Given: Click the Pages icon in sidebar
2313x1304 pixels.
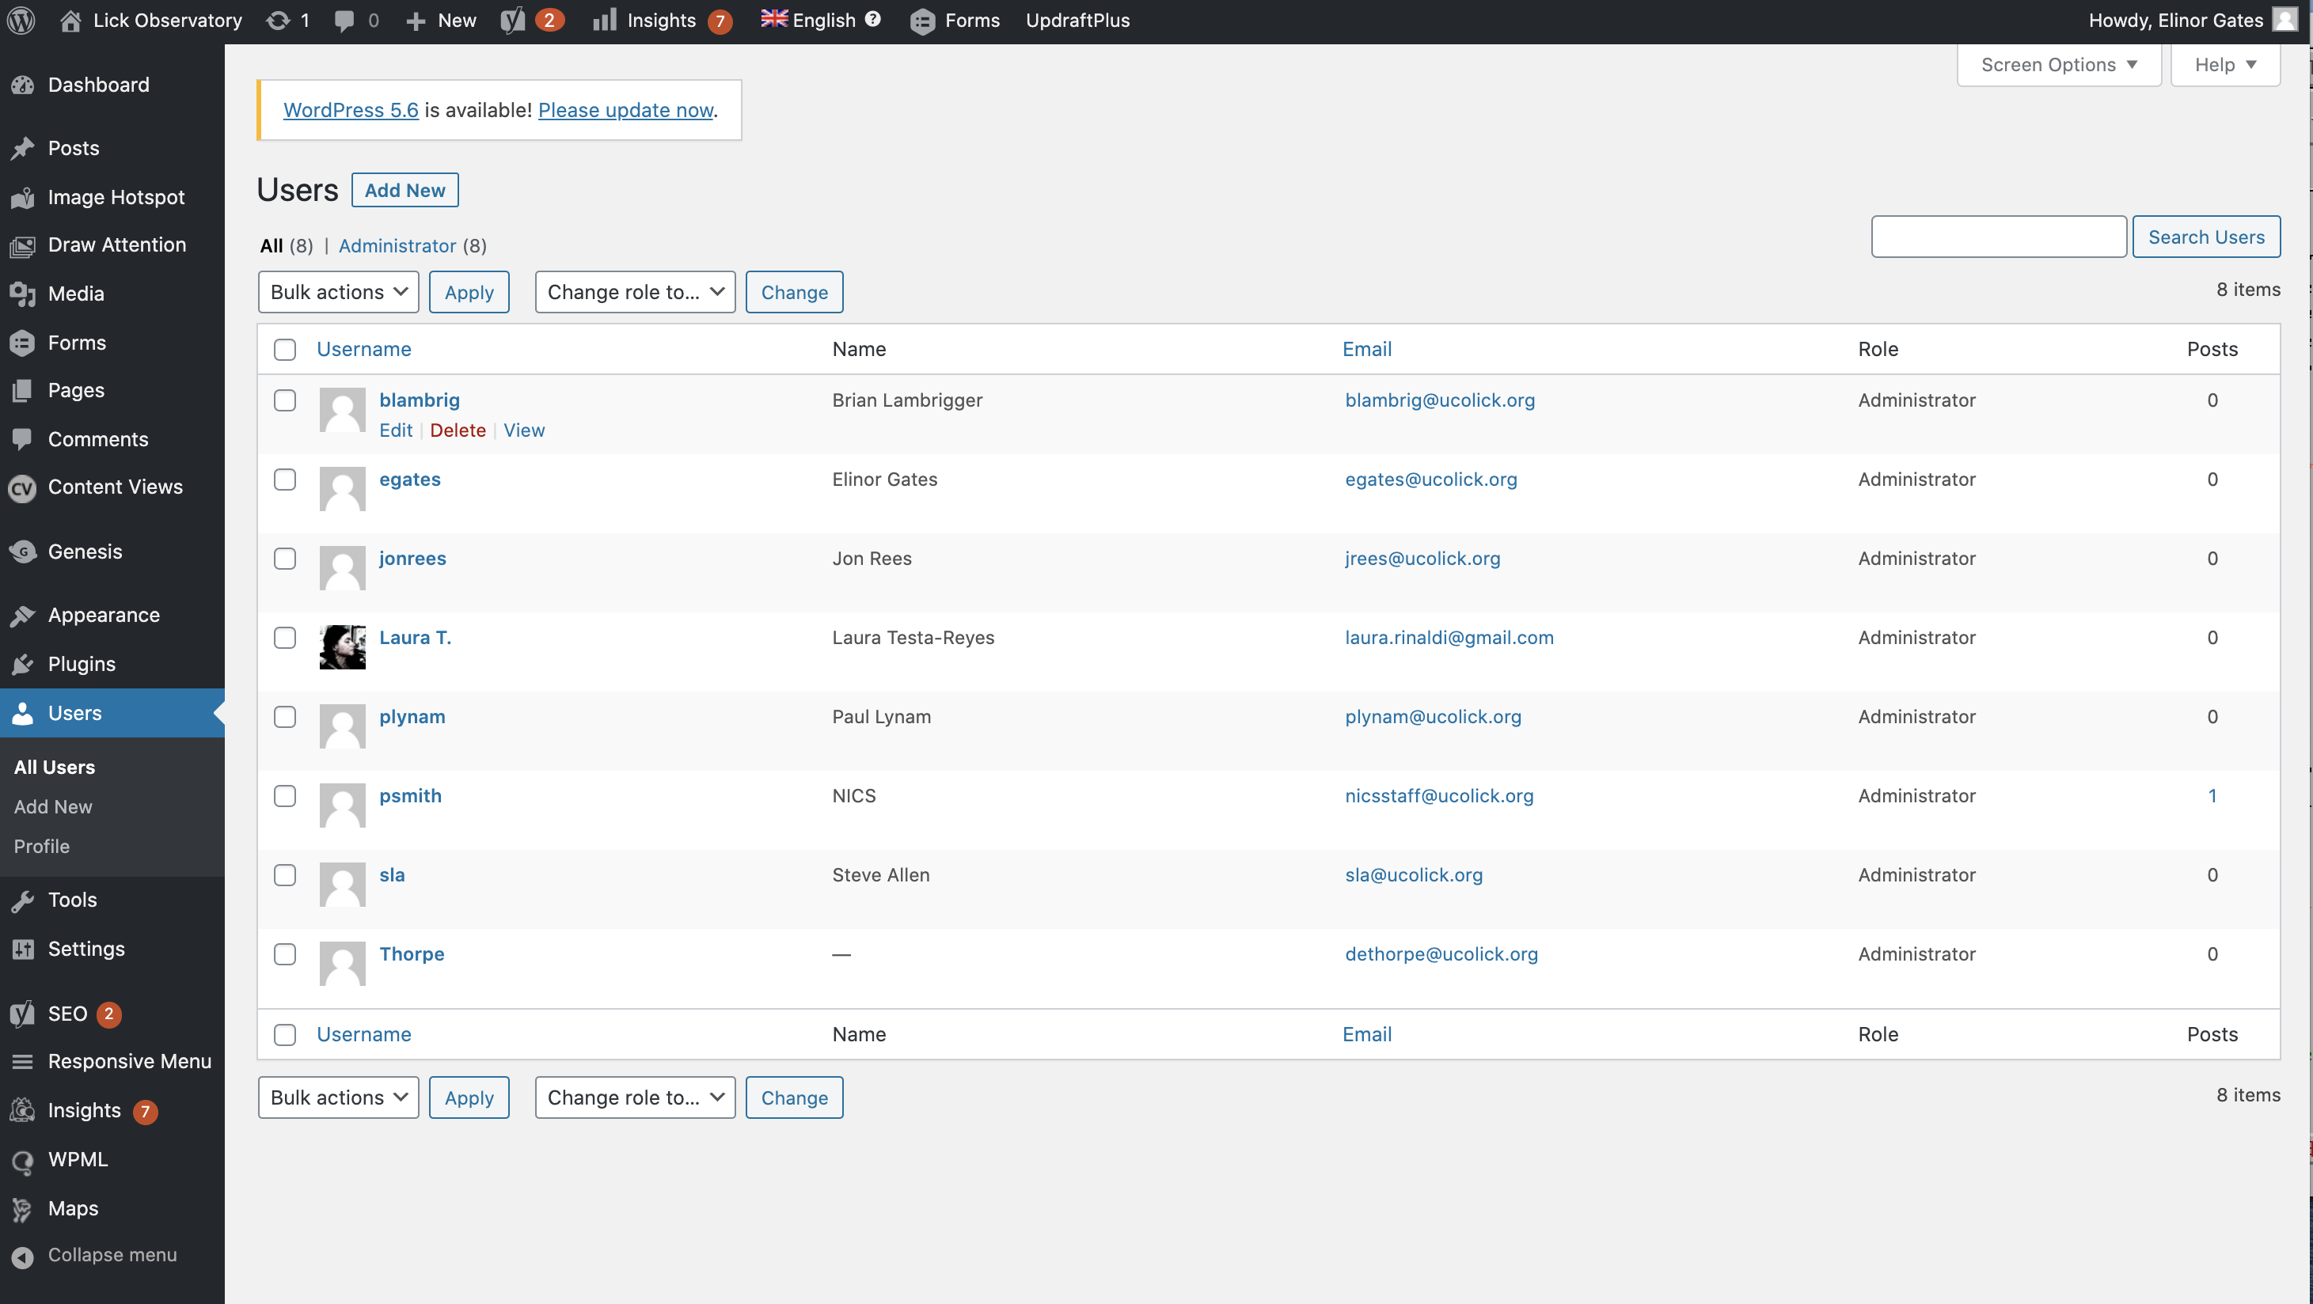Looking at the screenshot, I should (x=22, y=390).
